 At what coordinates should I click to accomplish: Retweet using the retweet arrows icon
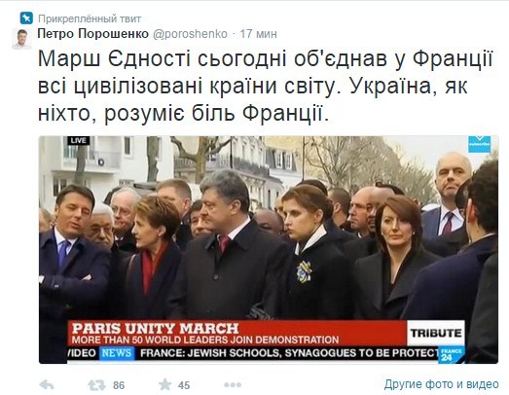(x=96, y=385)
